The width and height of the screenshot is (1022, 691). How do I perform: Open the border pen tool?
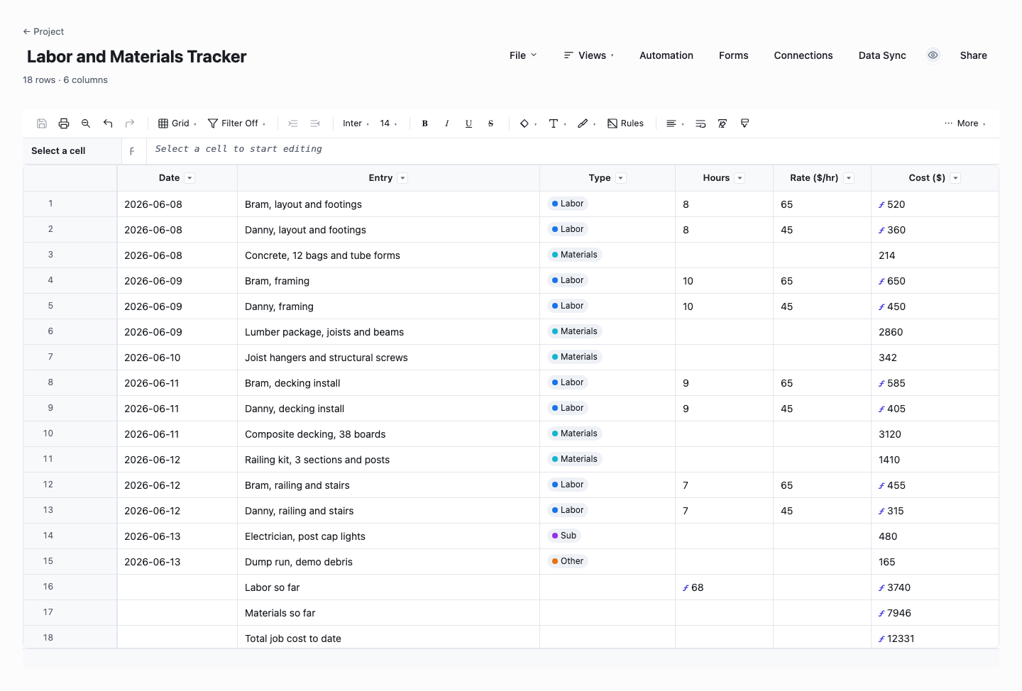(586, 123)
